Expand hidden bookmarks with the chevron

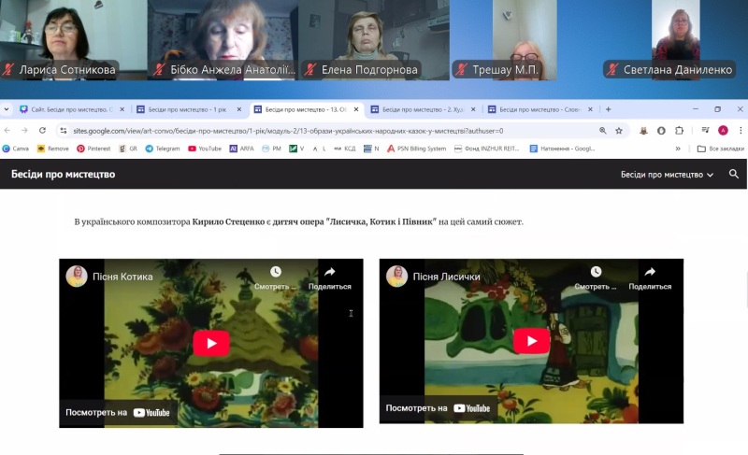tap(678, 149)
